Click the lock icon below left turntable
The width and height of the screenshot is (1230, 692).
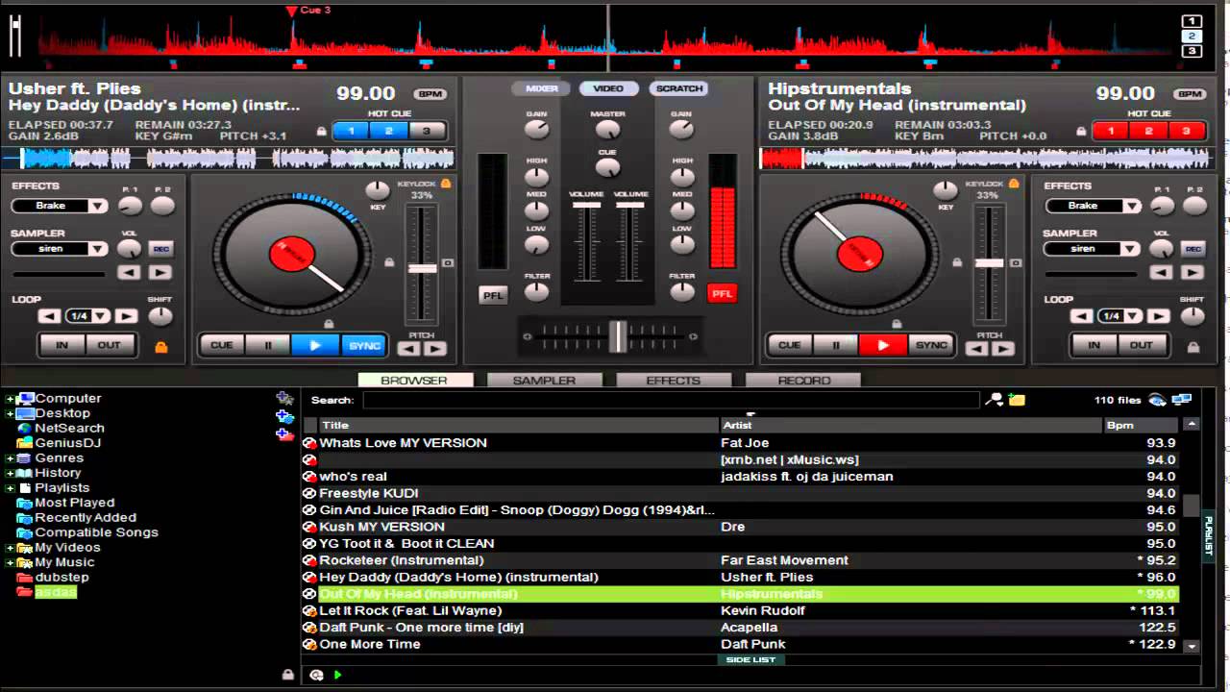pos(329,325)
